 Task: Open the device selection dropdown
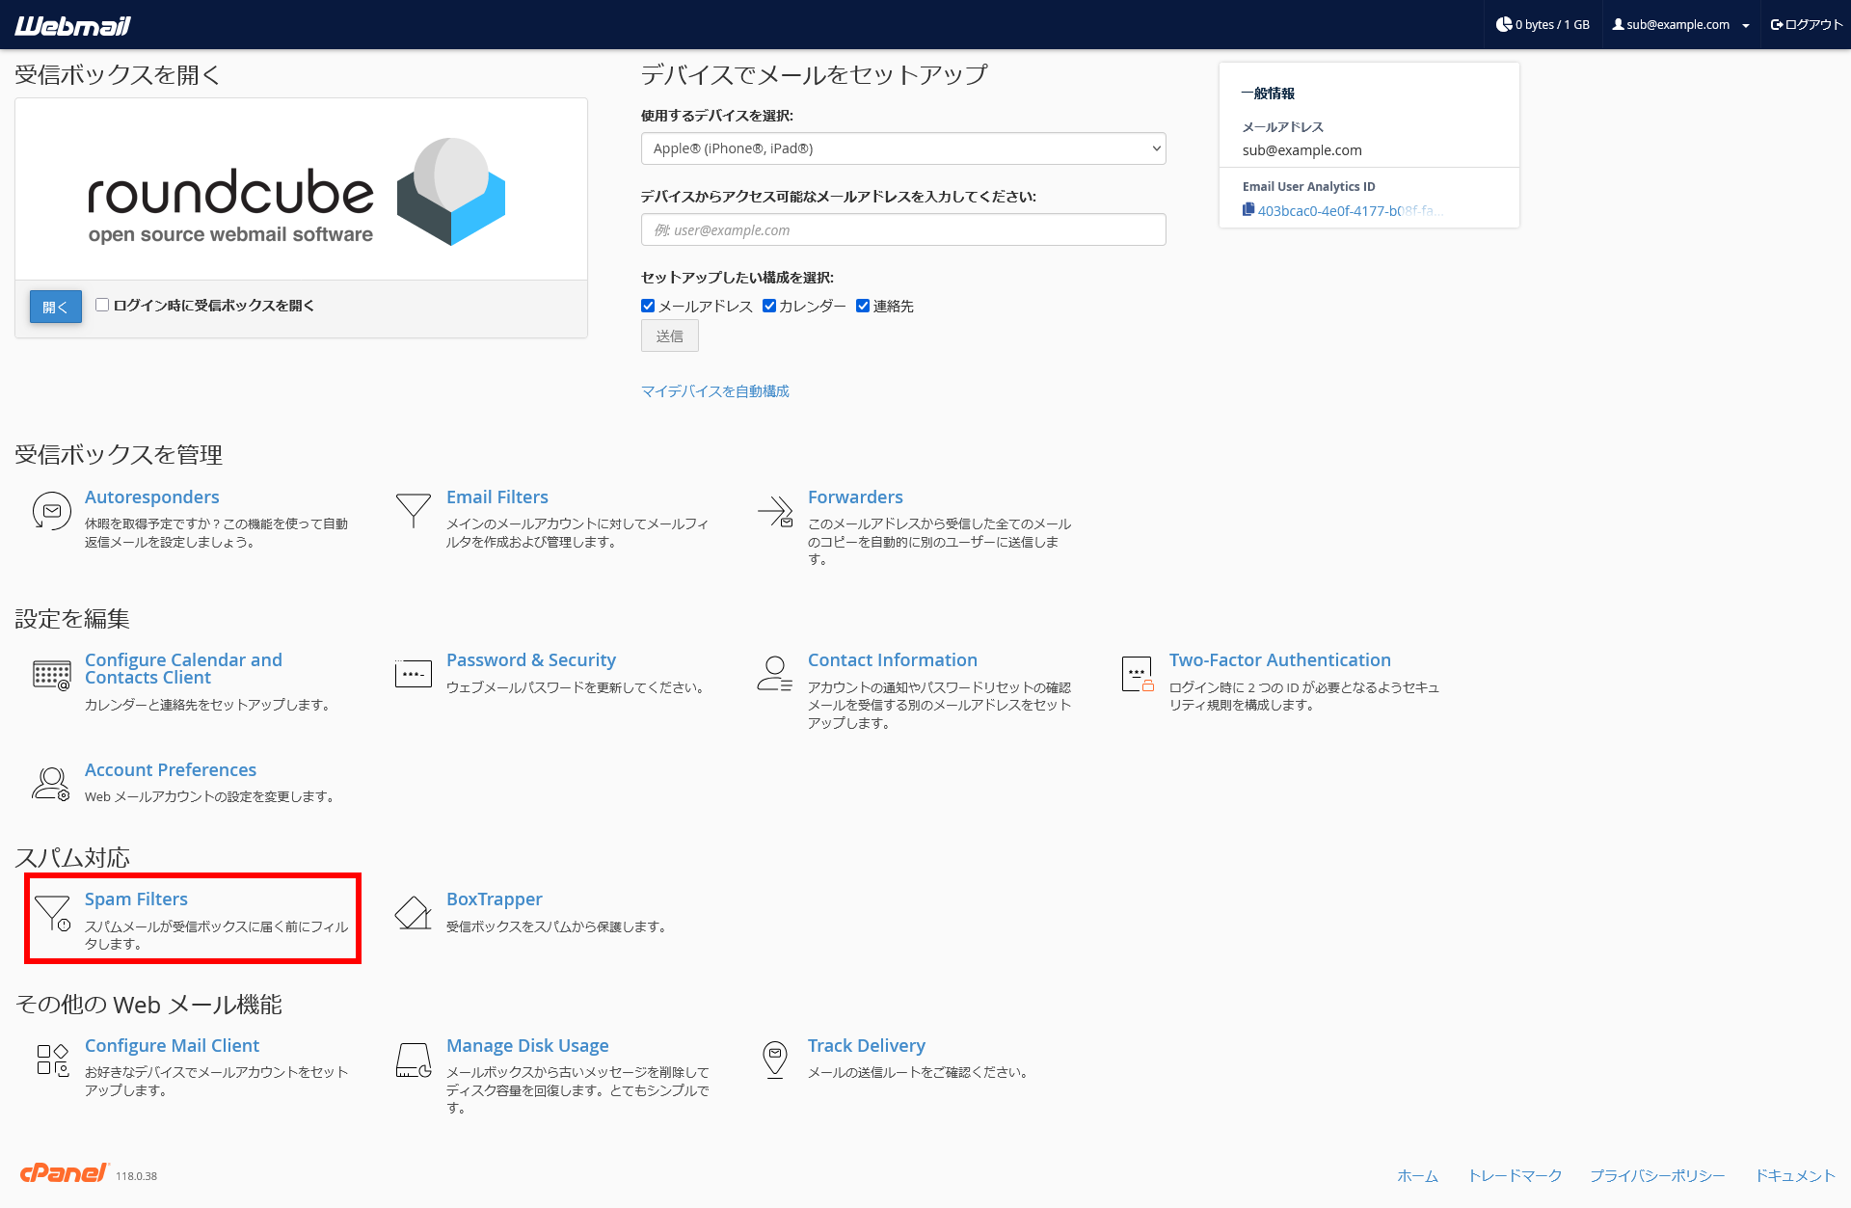tap(902, 148)
